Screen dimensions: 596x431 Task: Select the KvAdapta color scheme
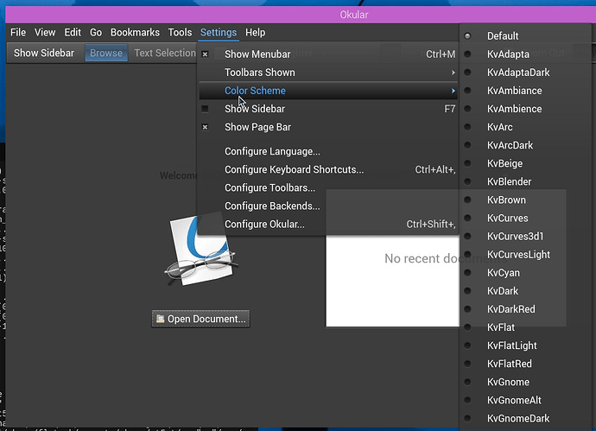coord(524,54)
